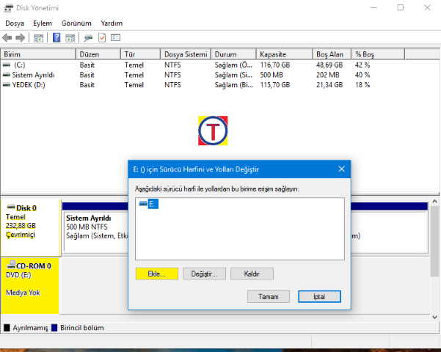Viewport: 441px width, 352px height.
Task: Sort by the Düzen column header
Action: (98, 54)
